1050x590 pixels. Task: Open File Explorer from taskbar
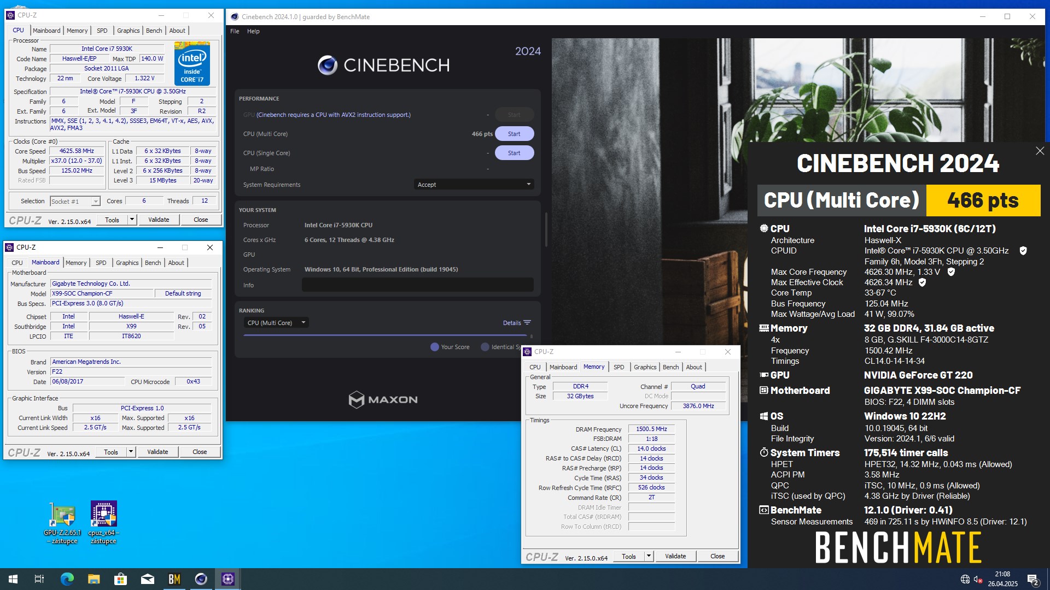(94, 579)
